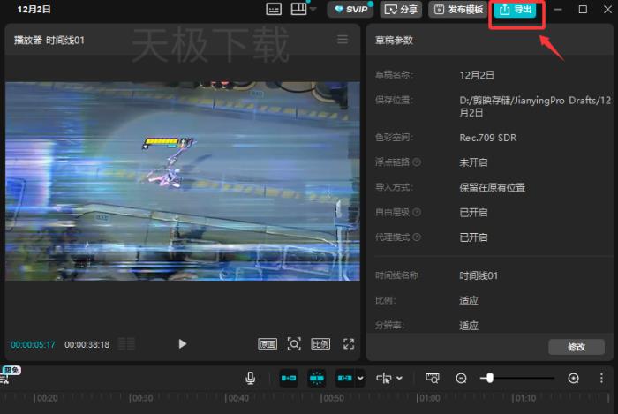
Task: Toggle 原画 original quality preview
Action: (x=268, y=344)
